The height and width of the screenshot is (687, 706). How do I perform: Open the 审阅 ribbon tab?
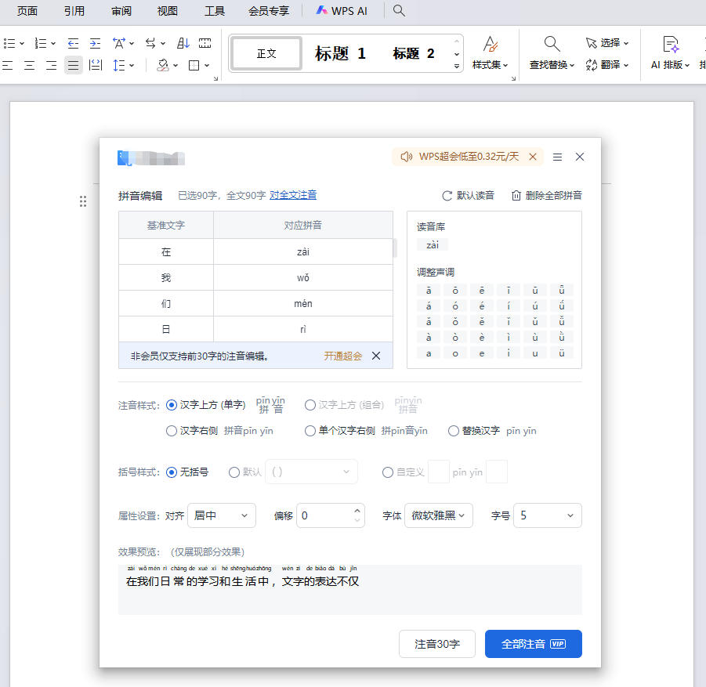coord(121,11)
